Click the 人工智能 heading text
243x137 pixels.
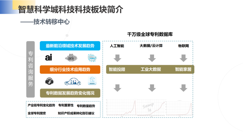pos(117,46)
